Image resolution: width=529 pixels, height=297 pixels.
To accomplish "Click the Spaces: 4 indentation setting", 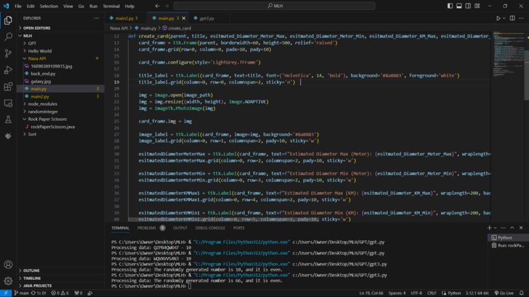I will point(396,293).
